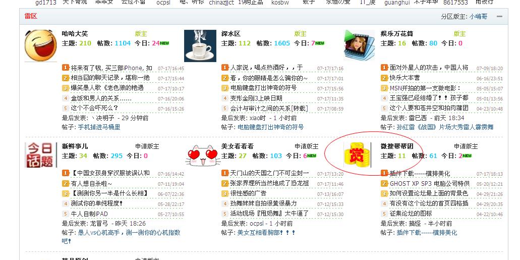
Task: Open post 手机掉进马桶里
Action: pyautogui.click(x=99, y=127)
